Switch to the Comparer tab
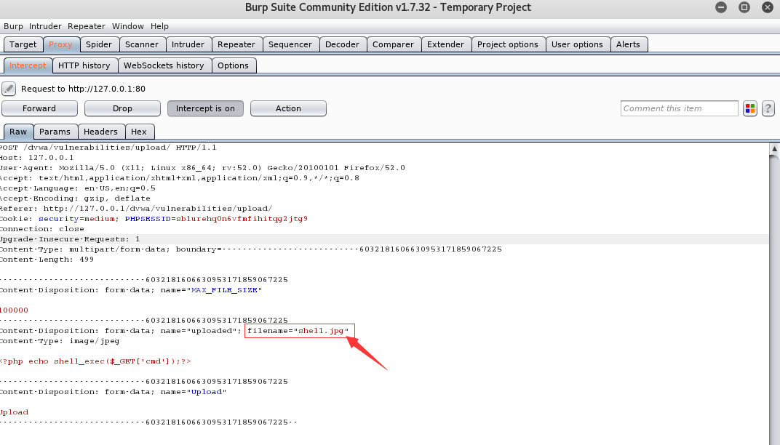Viewport: 780px width, 445px height. point(393,44)
